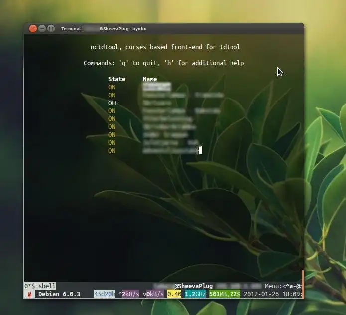Click Debian 6.0.3 status entry
The height and width of the screenshot is (315, 346).
pos(59,294)
